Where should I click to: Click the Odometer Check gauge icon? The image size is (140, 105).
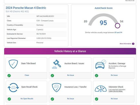[x=101, y=89]
